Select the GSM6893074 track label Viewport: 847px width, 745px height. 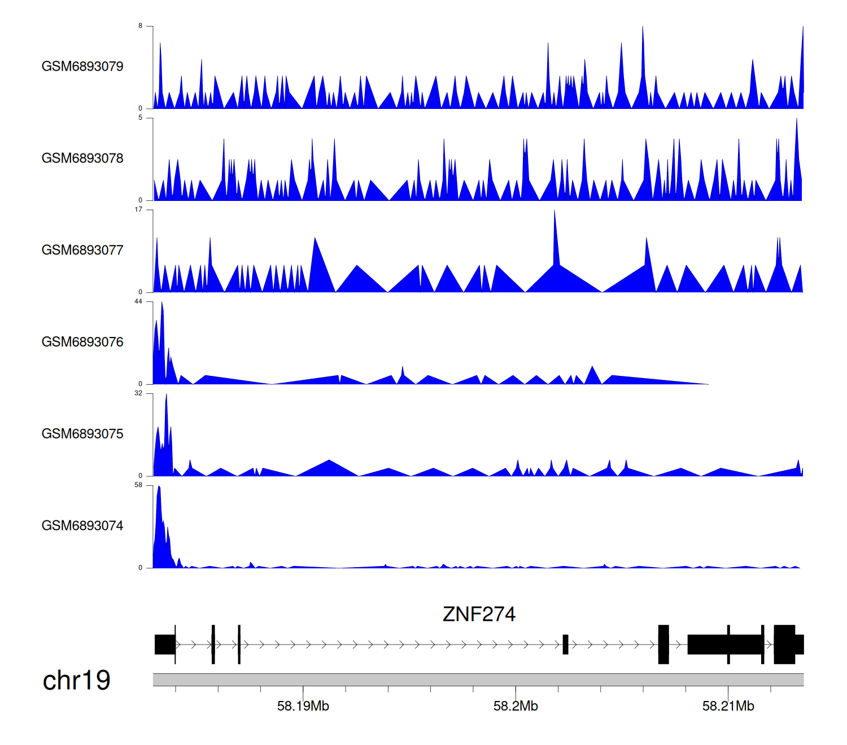click(82, 526)
